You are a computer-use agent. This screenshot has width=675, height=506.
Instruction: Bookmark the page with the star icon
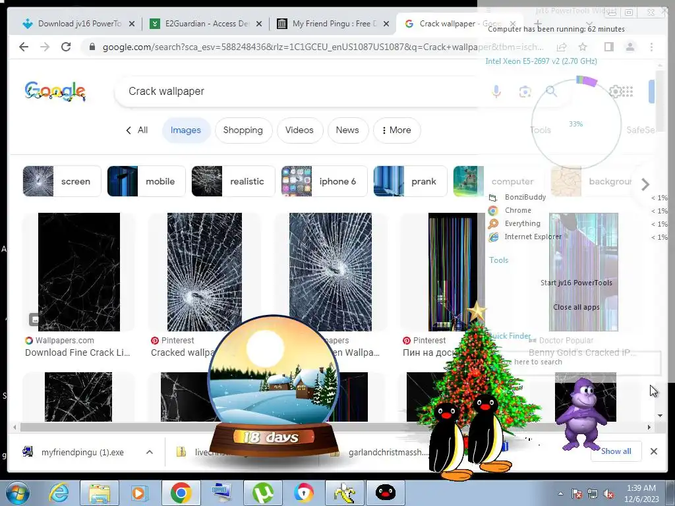[583, 47]
